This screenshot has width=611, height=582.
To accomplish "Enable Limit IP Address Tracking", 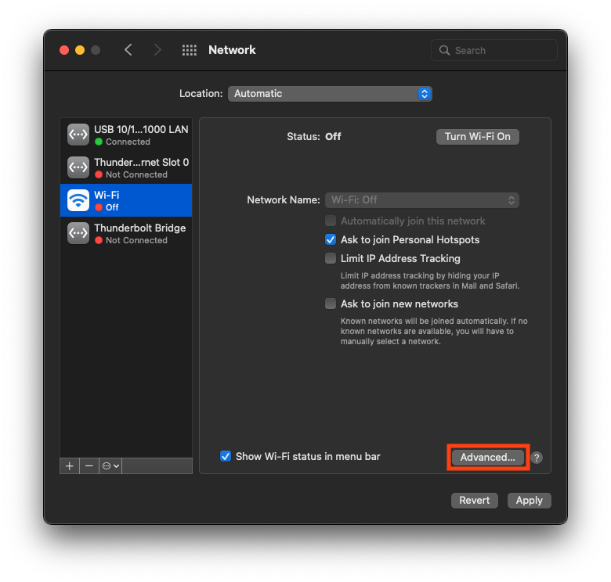I will [x=331, y=259].
